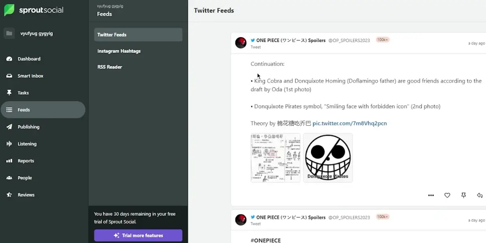
Task: Click the Smart Inbox tray icon
Action: coord(9,76)
